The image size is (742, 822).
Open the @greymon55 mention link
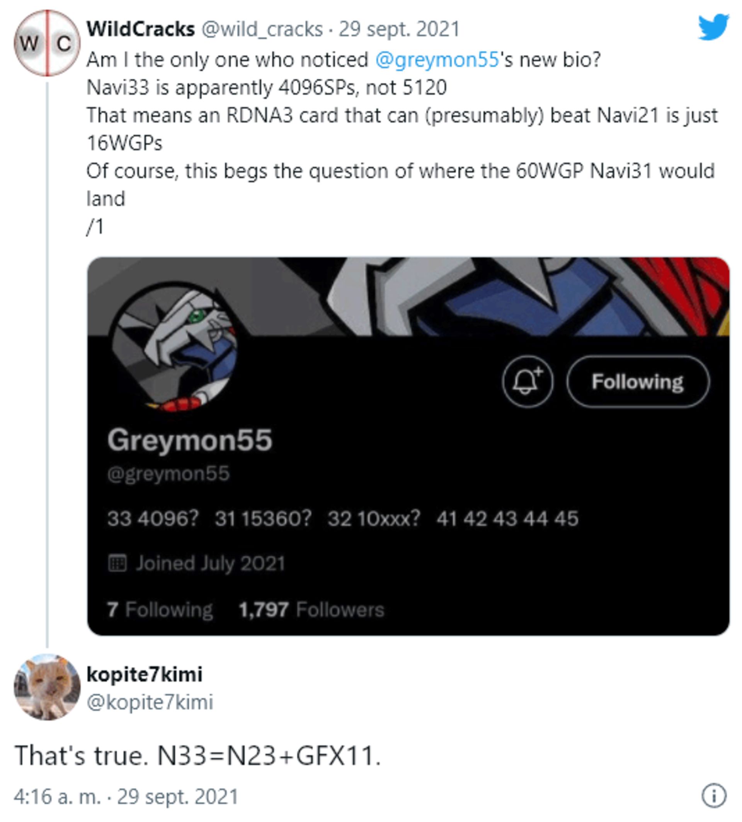[x=437, y=60]
